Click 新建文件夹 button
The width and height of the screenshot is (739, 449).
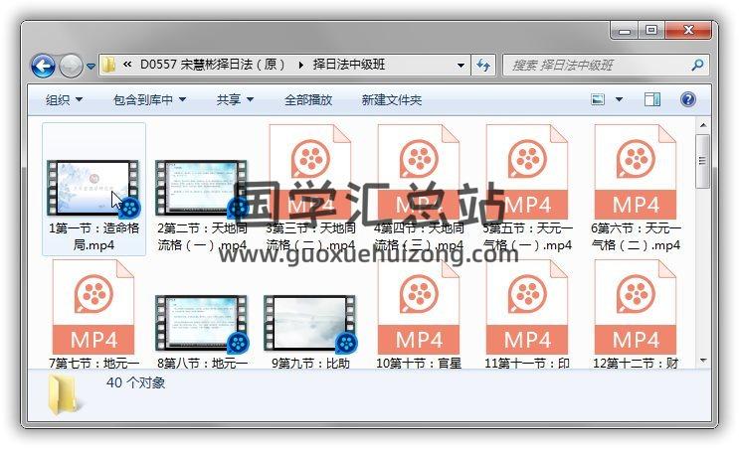click(x=391, y=99)
